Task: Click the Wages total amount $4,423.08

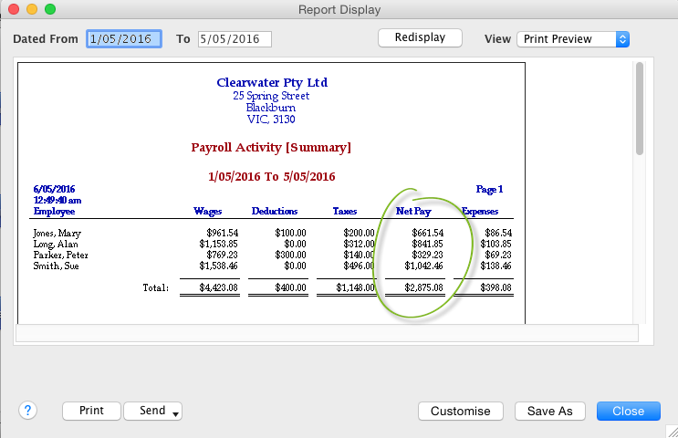Action: (x=221, y=288)
